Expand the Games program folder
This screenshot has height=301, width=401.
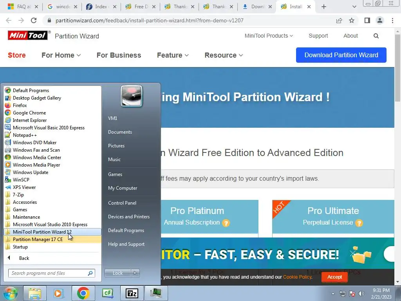pos(52,209)
